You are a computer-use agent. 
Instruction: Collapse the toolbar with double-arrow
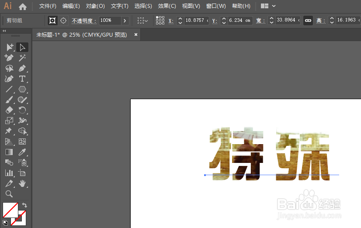pos(4,31)
